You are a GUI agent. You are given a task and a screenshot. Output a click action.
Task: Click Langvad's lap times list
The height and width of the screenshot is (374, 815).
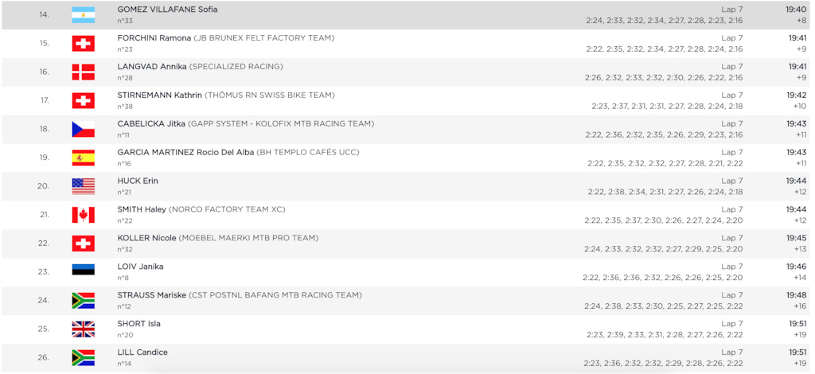[x=663, y=78]
